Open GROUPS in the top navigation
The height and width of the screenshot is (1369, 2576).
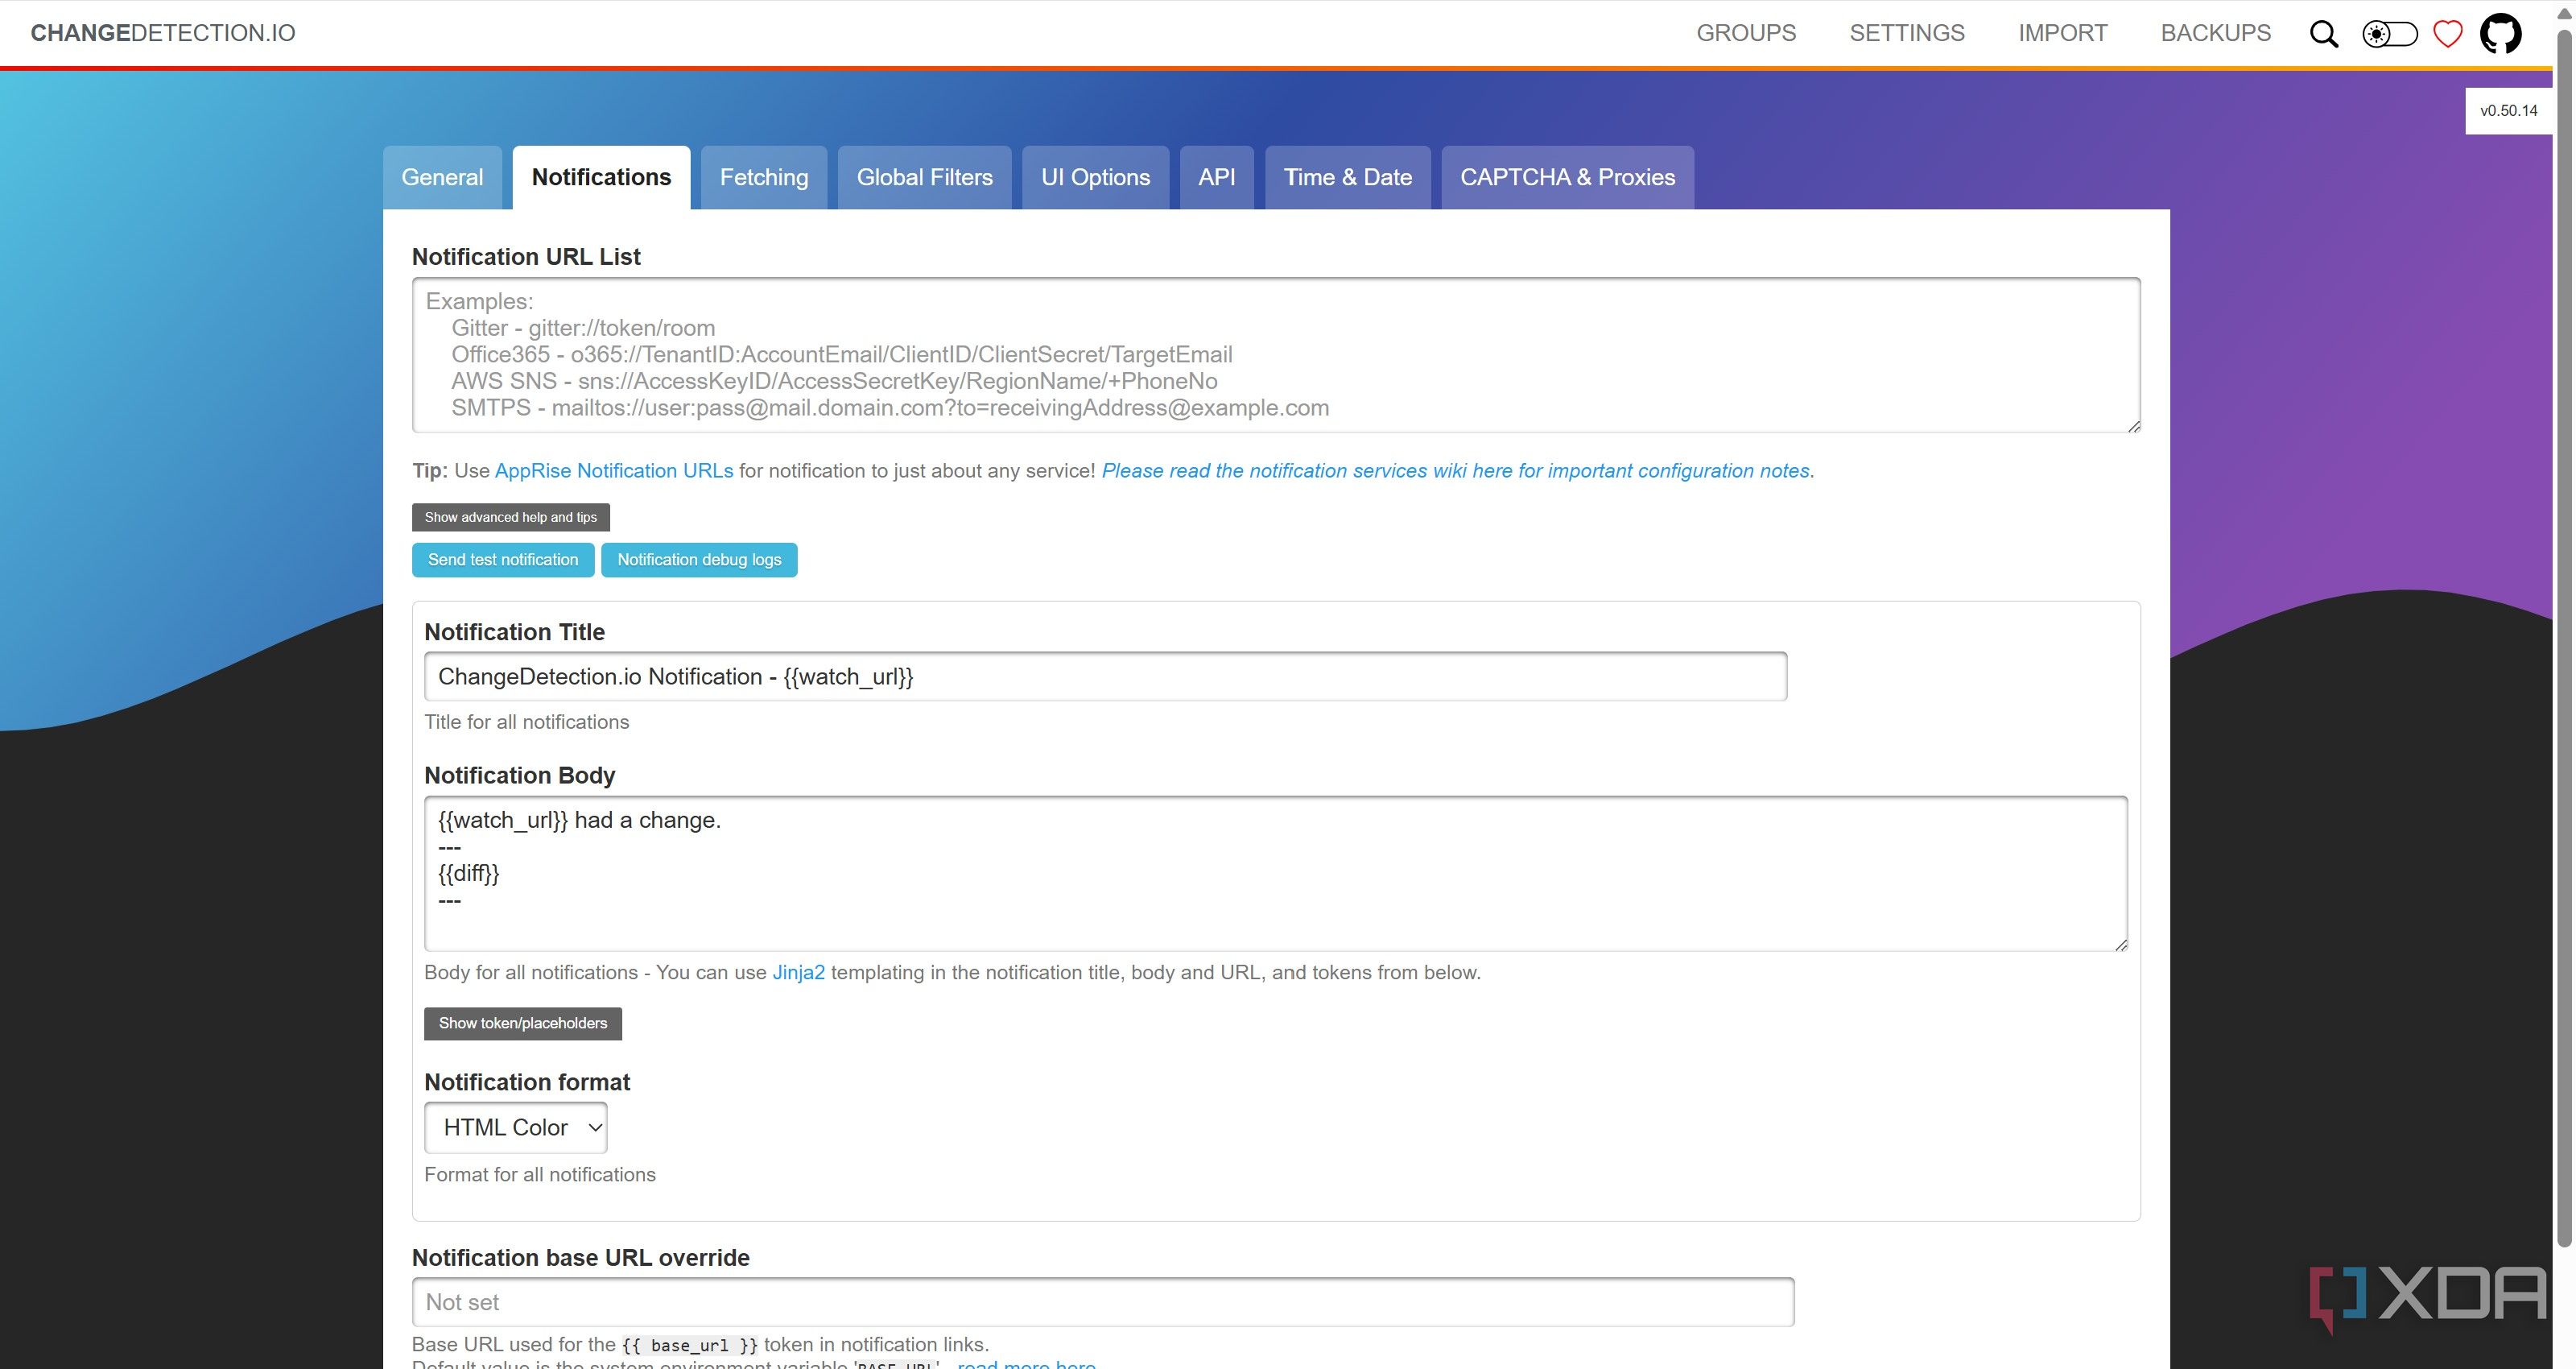pos(1746,33)
